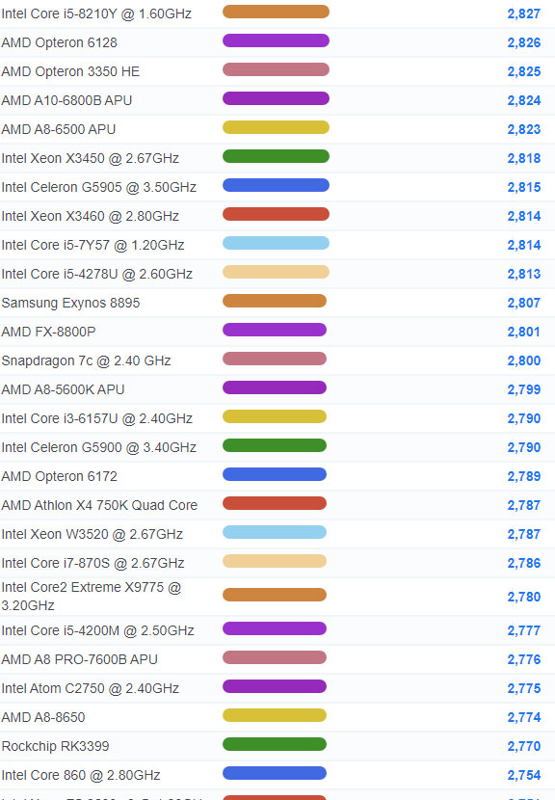The height and width of the screenshot is (800, 555).
Task: Open the Rockchip RK3399 link
Action: point(56,746)
